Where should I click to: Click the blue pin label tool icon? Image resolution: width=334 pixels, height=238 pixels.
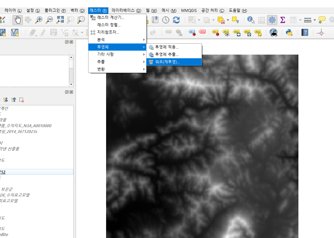click(192, 32)
